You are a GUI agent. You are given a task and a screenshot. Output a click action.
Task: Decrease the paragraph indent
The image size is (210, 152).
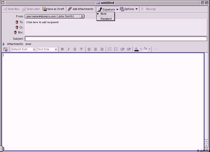pos(122,49)
